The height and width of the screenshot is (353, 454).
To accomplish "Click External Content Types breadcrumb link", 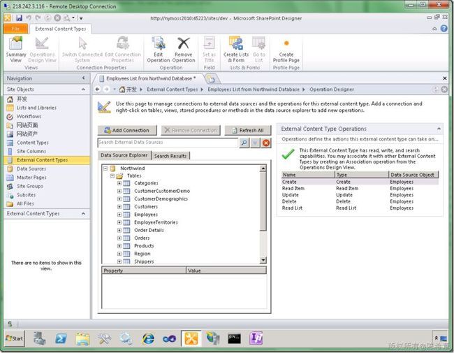I will coord(172,89).
